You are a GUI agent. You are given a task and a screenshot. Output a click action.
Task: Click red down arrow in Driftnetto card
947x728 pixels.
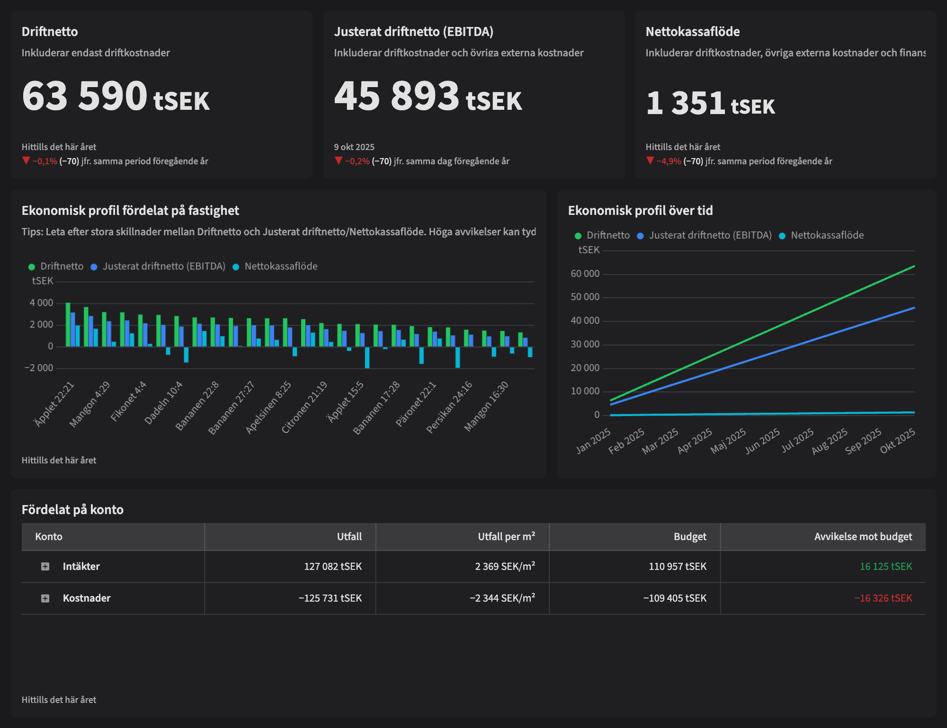click(26, 161)
